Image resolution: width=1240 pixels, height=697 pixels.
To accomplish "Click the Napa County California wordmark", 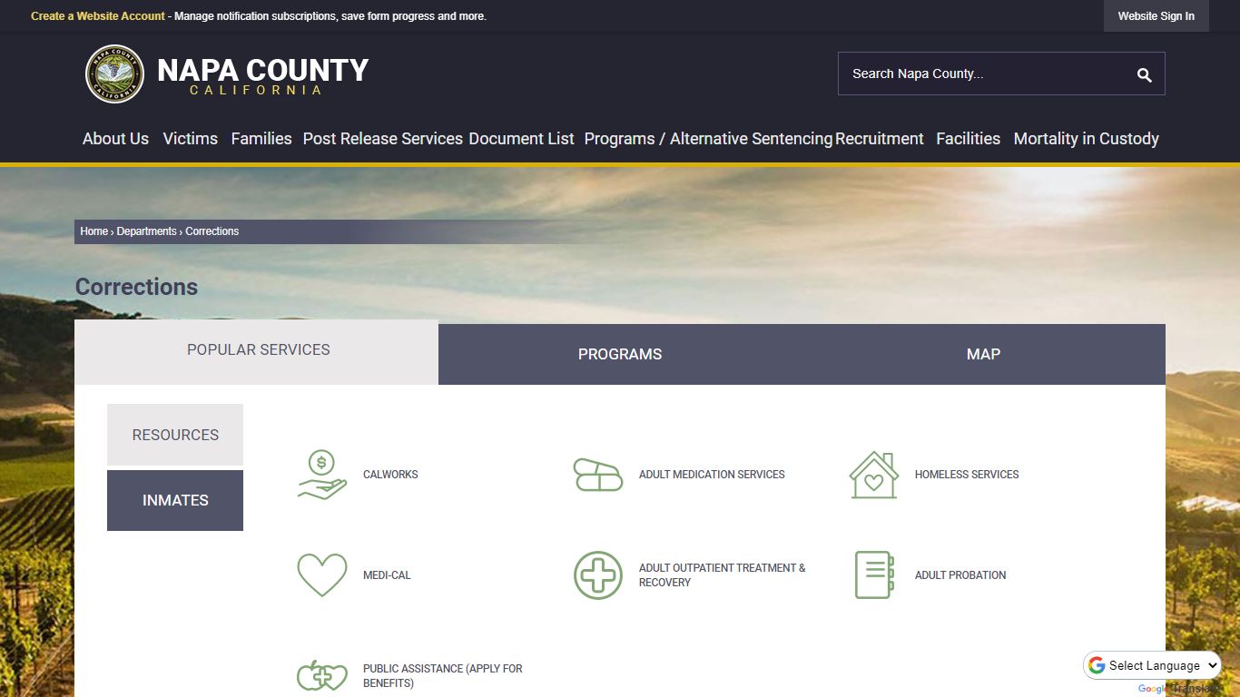I will tap(262, 76).
